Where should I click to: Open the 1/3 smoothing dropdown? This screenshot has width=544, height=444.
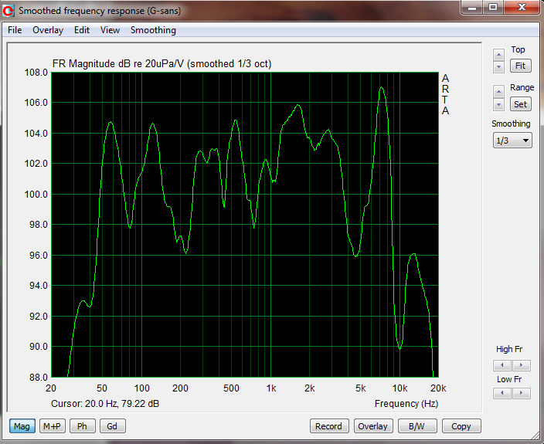click(x=512, y=141)
